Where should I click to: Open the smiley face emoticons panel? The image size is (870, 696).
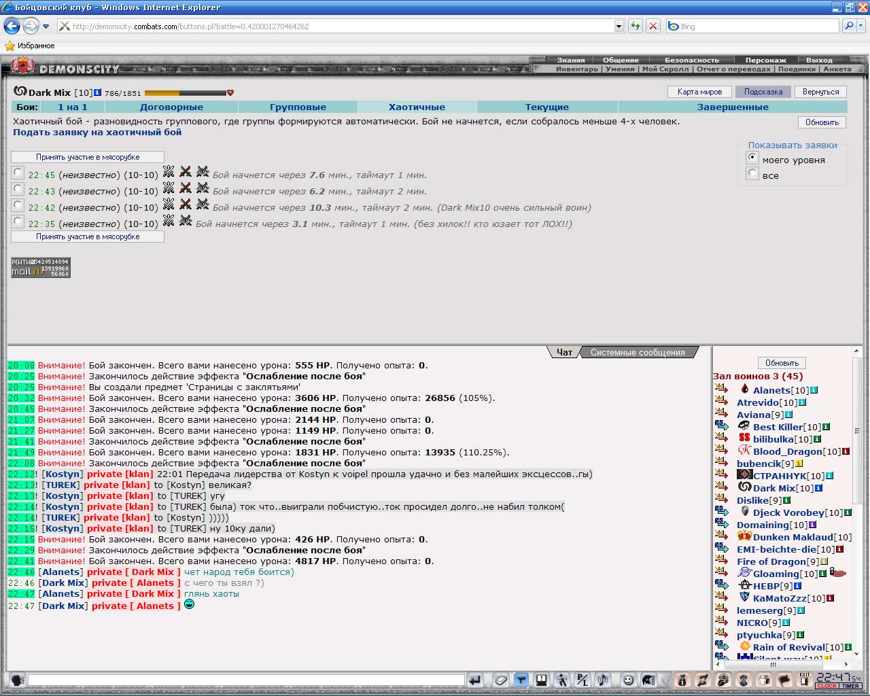pos(629,679)
